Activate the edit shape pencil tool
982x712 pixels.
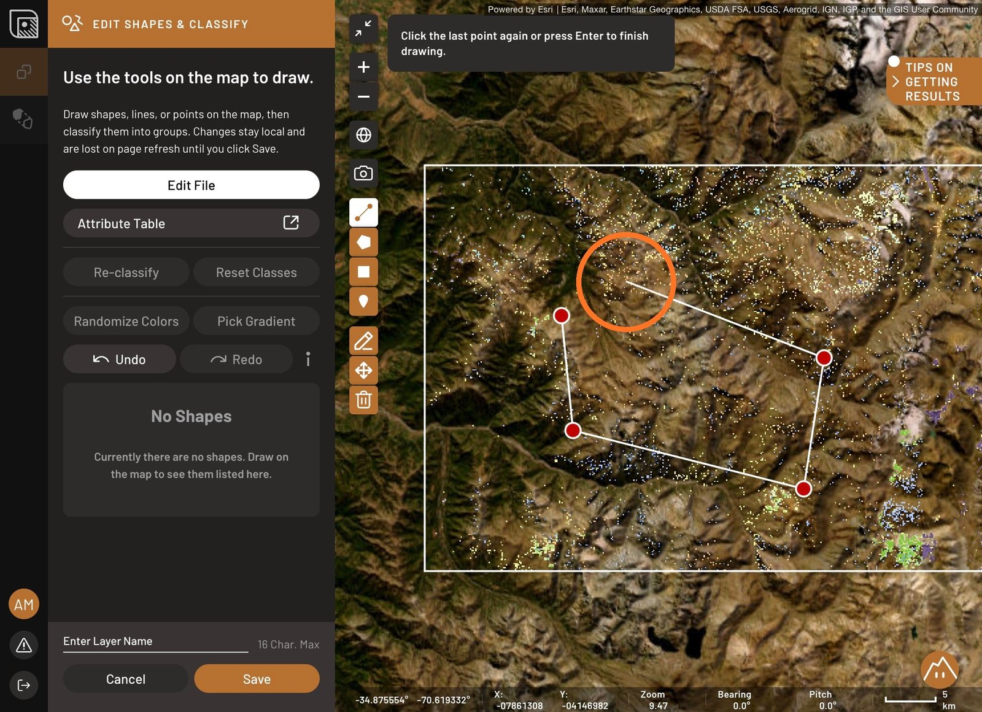(x=363, y=341)
